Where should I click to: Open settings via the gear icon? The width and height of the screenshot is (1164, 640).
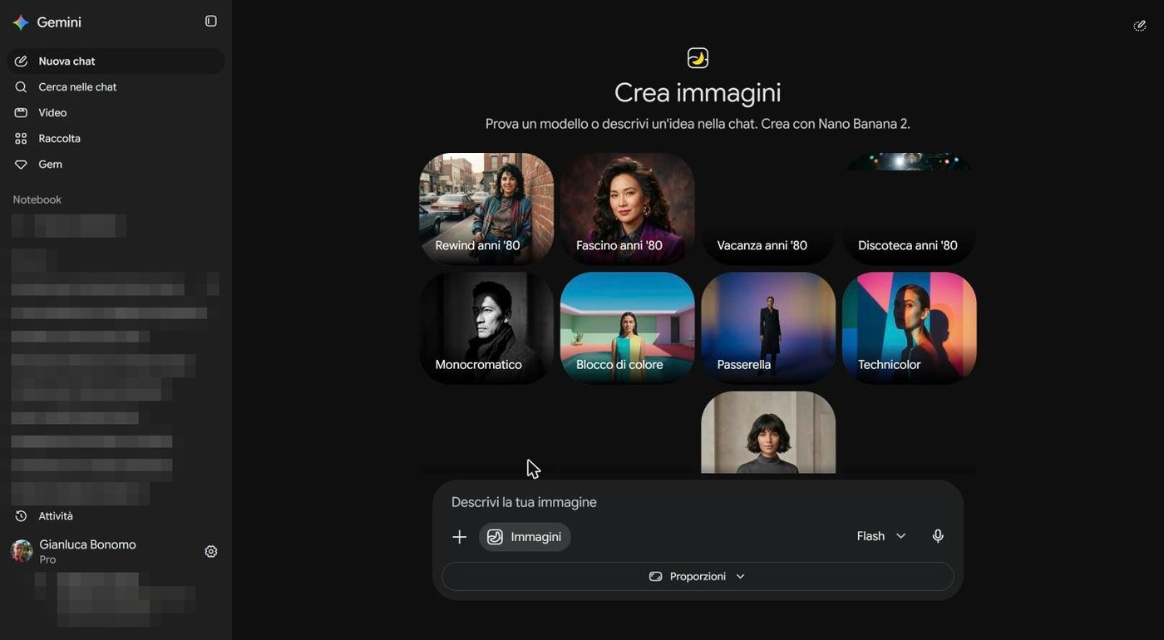(x=211, y=552)
